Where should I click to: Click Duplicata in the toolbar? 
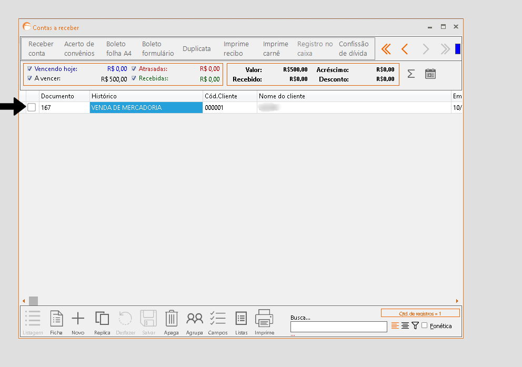point(196,48)
